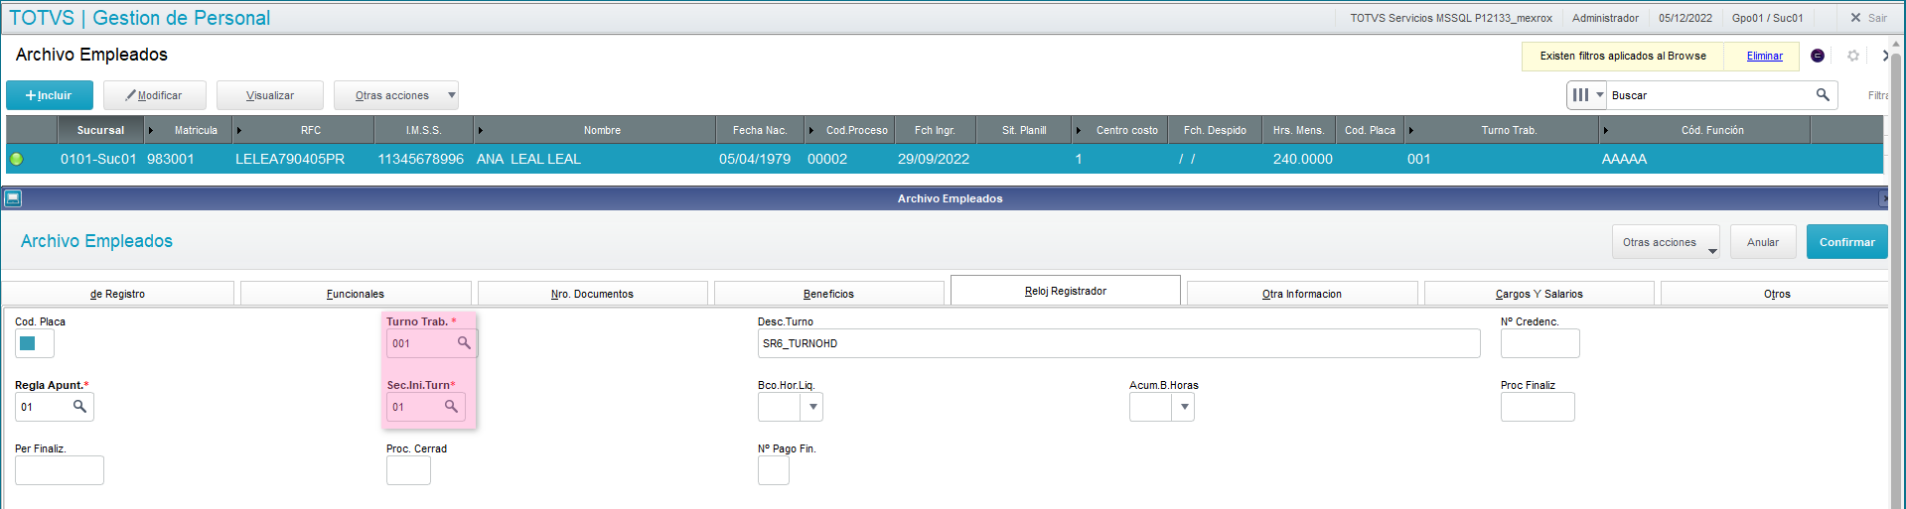This screenshot has height=509, width=1906.
Task: Click the Confirmar button
Action: click(1846, 242)
